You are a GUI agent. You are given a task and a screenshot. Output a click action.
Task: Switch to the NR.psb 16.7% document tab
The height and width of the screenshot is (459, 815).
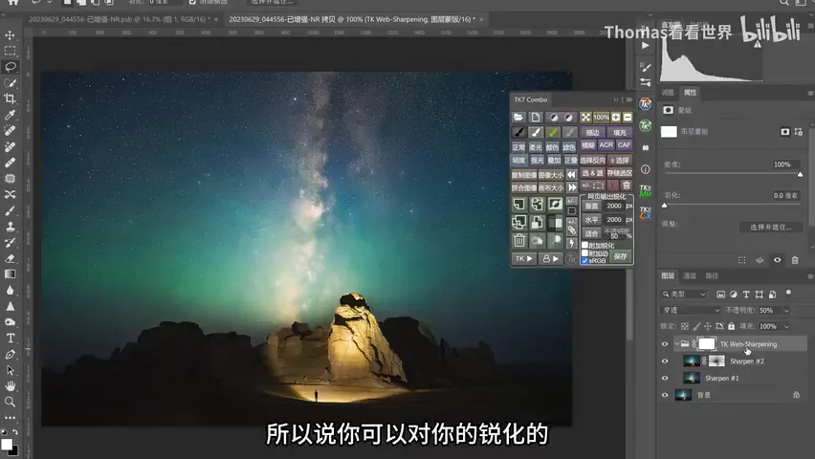pyautogui.click(x=120, y=19)
